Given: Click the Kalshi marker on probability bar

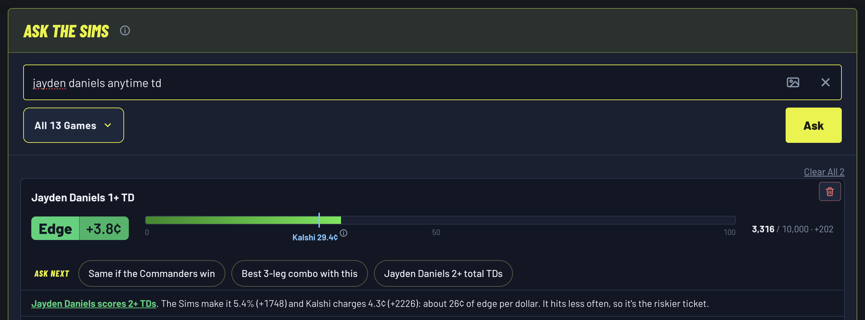Looking at the screenshot, I should (x=319, y=220).
